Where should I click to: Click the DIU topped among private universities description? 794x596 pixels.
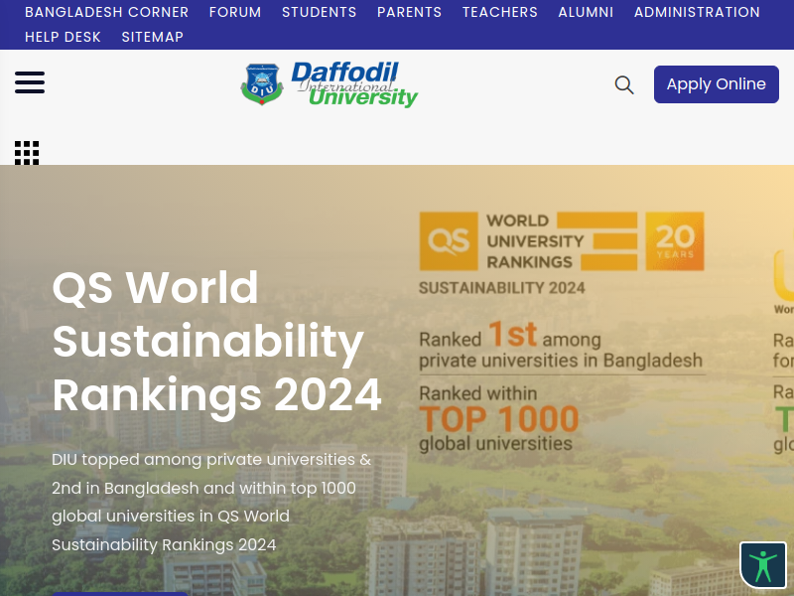point(211,502)
